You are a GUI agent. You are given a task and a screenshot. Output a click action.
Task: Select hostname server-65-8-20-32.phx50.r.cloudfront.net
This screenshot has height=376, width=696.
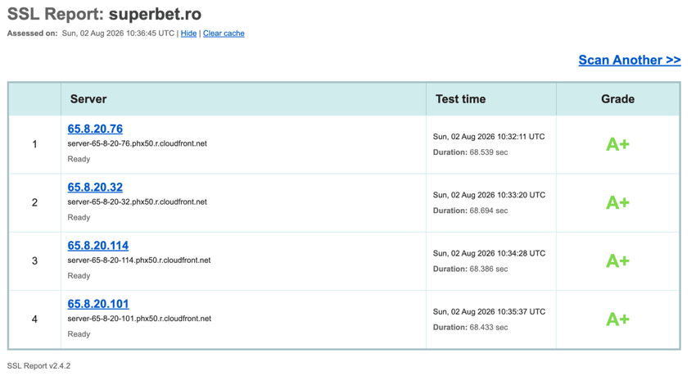point(138,202)
